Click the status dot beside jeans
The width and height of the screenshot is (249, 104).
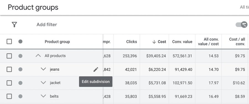(20, 69)
